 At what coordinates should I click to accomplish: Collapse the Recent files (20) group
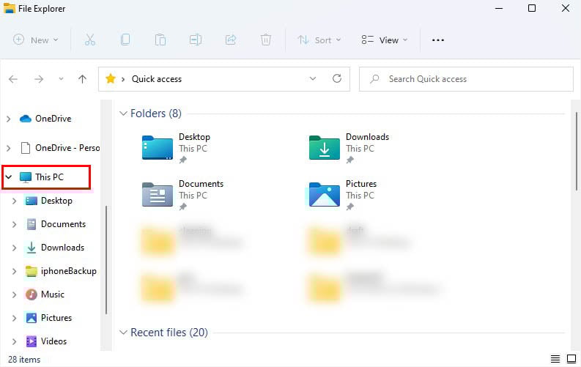[x=123, y=332]
